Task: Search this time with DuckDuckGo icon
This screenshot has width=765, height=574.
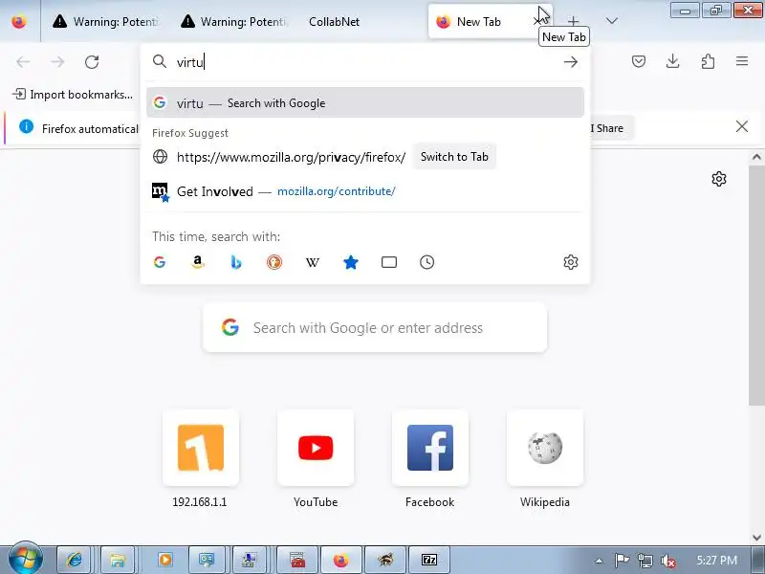Action: point(274,262)
